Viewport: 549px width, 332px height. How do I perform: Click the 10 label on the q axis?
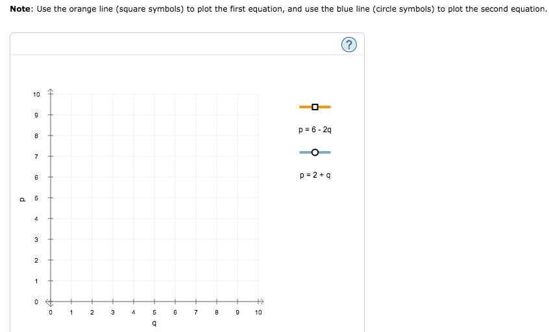coord(258,313)
